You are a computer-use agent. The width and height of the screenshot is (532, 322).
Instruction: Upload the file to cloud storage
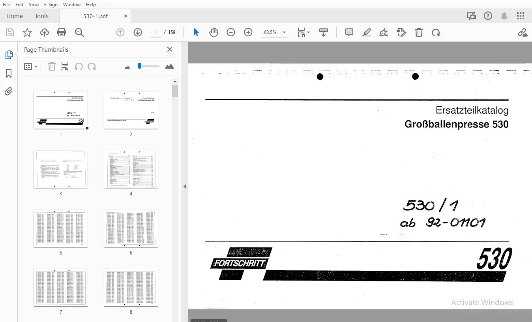[x=45, y=33]
